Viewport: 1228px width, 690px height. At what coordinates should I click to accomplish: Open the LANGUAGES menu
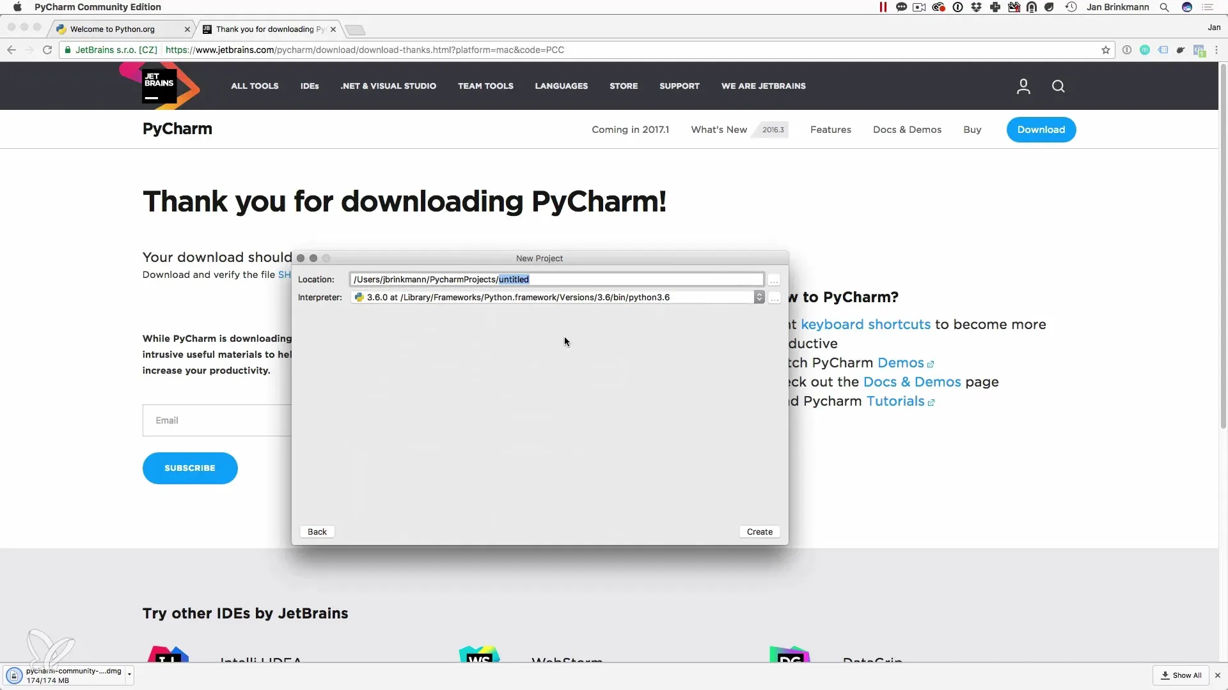coord(561,86)
